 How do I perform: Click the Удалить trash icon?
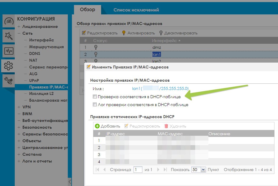(x=166, y=126)
